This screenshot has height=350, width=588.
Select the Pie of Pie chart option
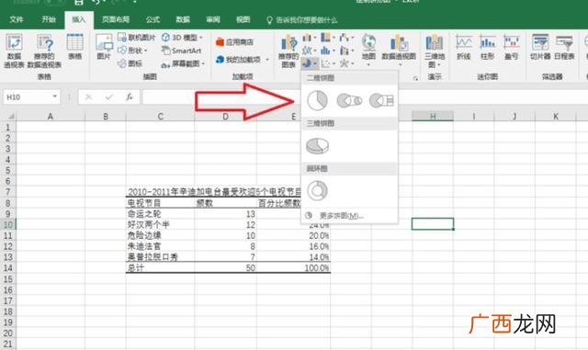coord(349,100)
